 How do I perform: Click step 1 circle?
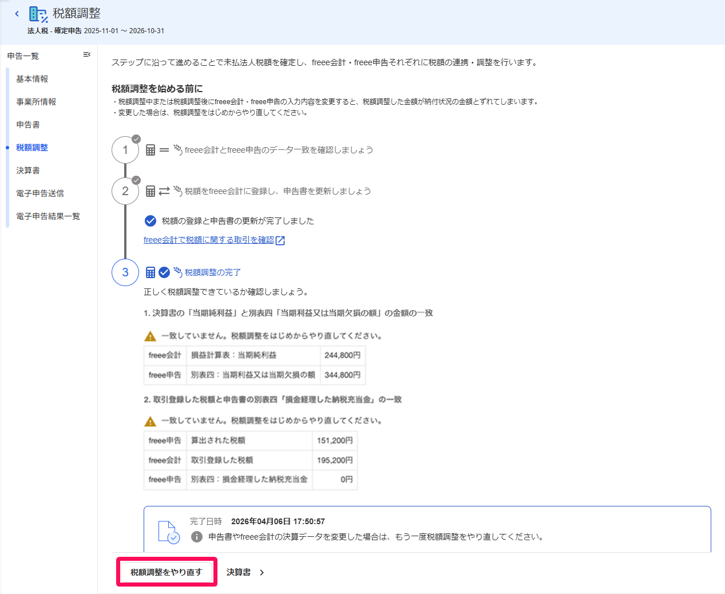pos(125,150)
